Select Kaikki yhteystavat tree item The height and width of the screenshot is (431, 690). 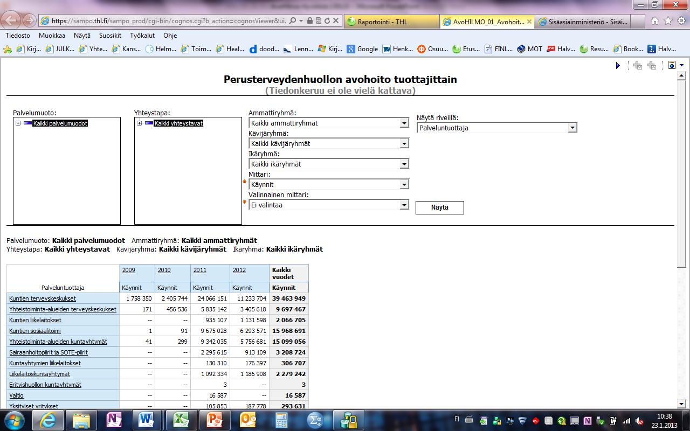click(178, 123)
